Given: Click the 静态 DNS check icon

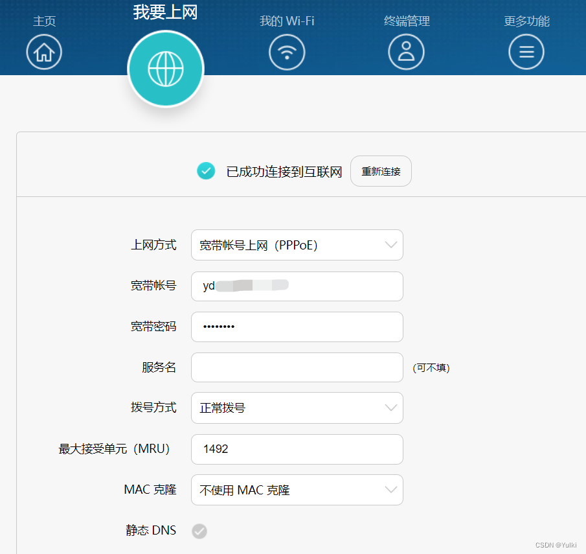Looking at the screenshot, I should 199,531.
